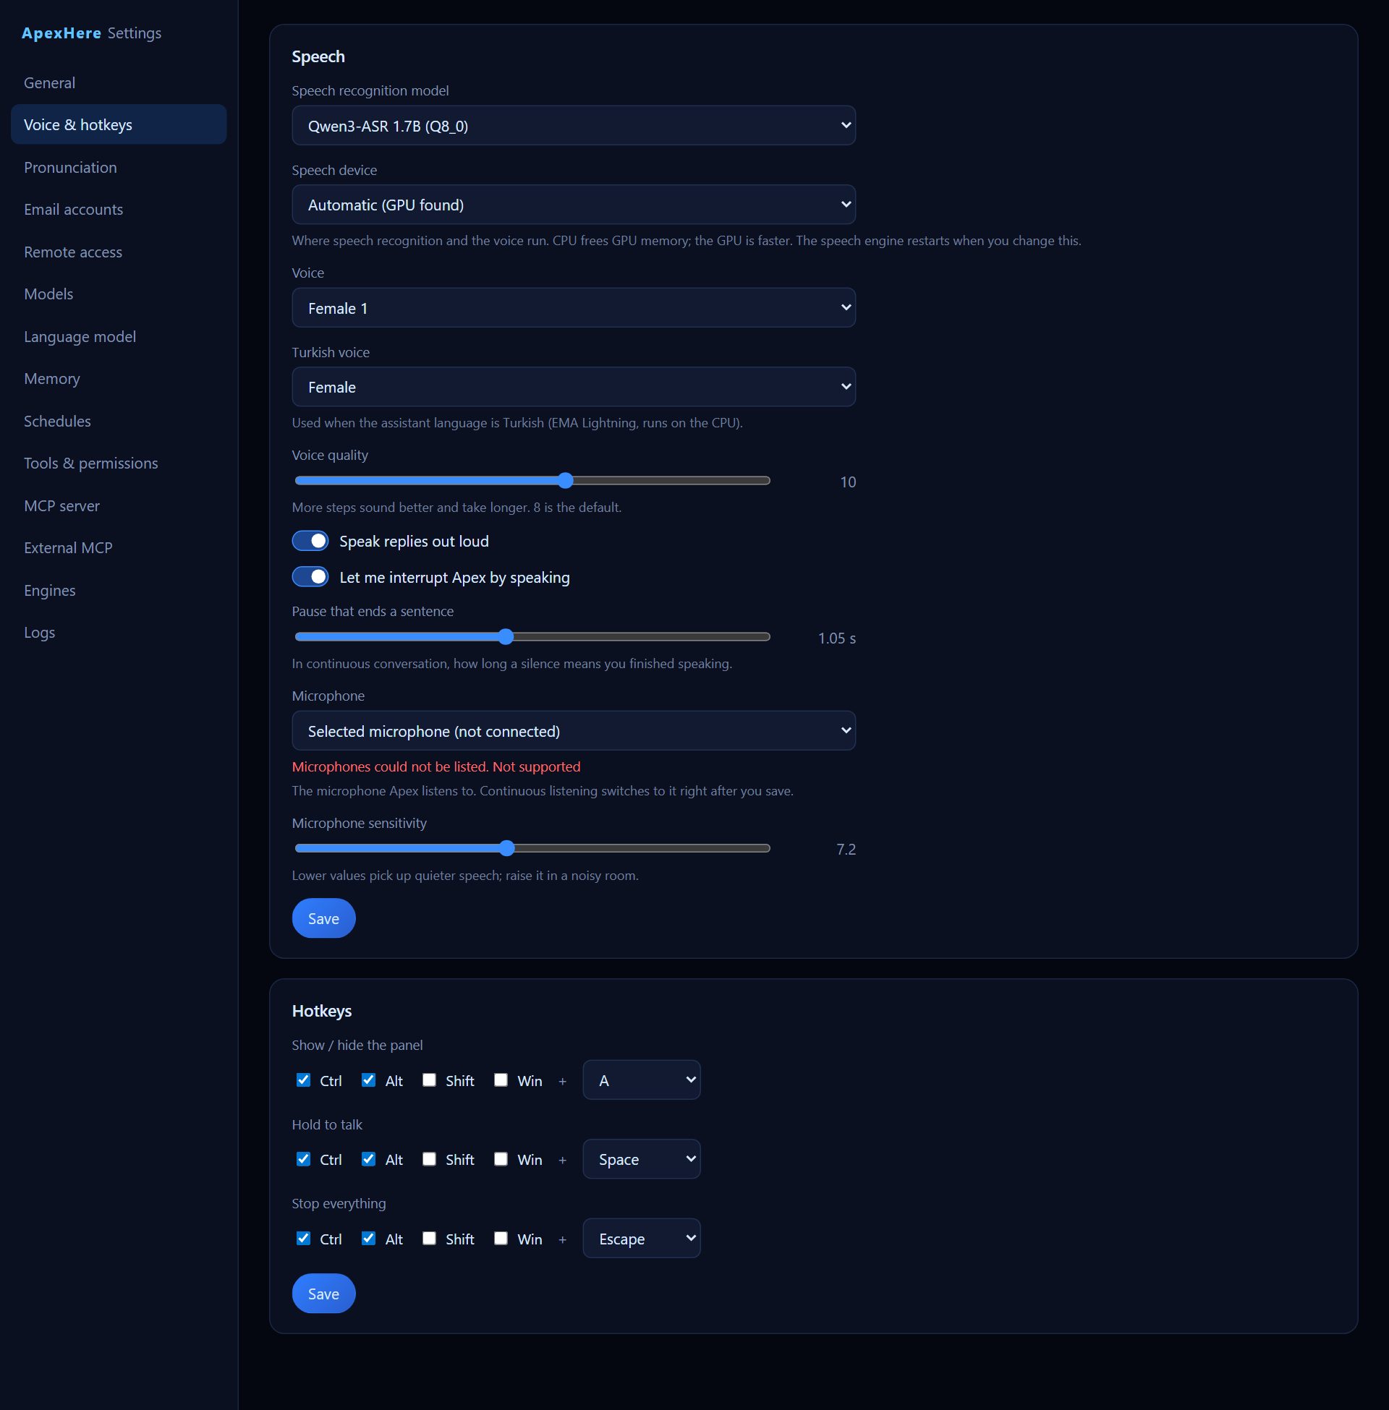Viewport: 1389px width, 1410px height.
Task: Set the Microphone sensitivity slider
Action: click(x=532, y=848)
